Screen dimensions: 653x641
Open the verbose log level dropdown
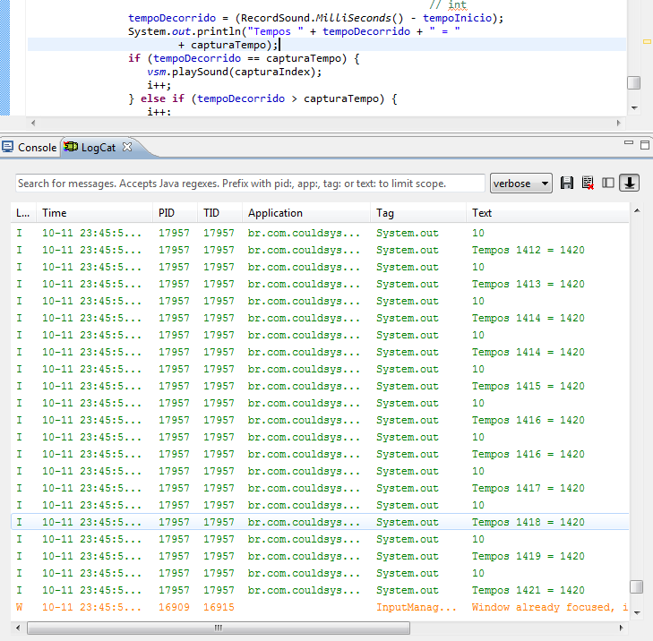[x=521, y=184]
